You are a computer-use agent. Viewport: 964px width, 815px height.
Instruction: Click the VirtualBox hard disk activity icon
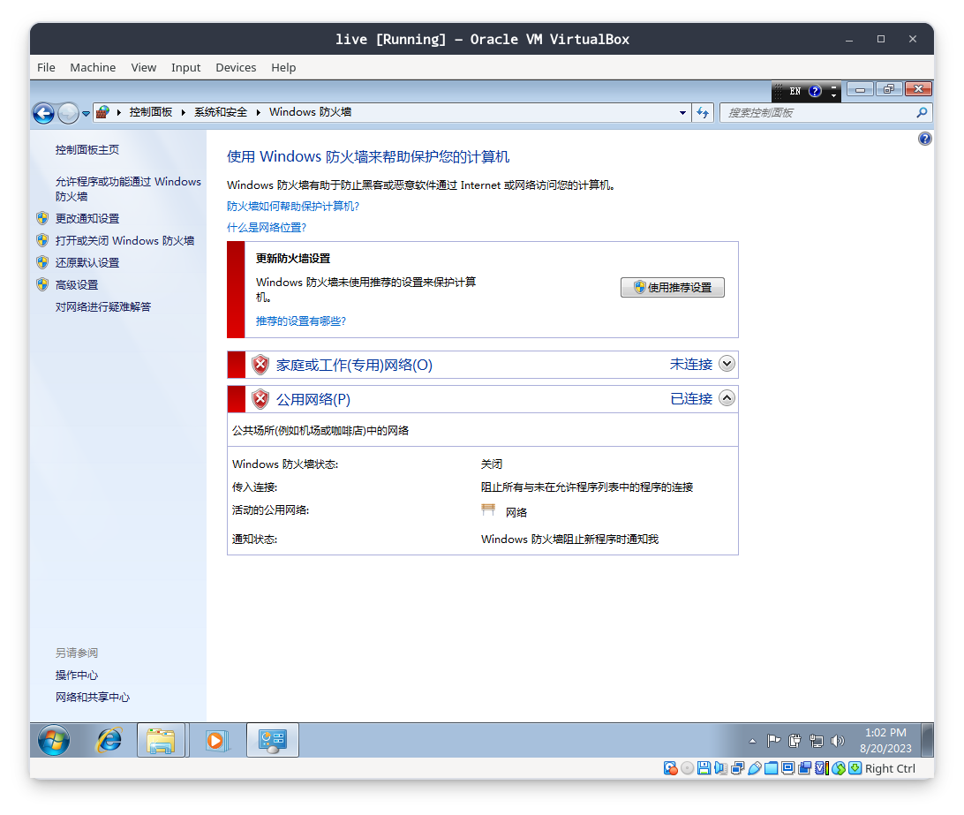pos(670,768)
